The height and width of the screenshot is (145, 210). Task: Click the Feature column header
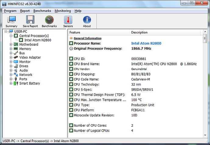[99, 32]
